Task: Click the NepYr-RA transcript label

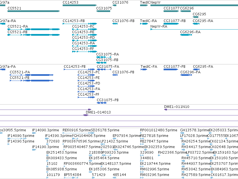Action: coord(159,26)
